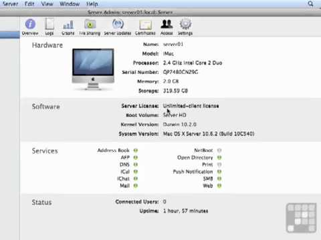Click the Uptime value 1 hour, 57 minutes
Viewport: 321px width, 240px height.
point(186,211)
